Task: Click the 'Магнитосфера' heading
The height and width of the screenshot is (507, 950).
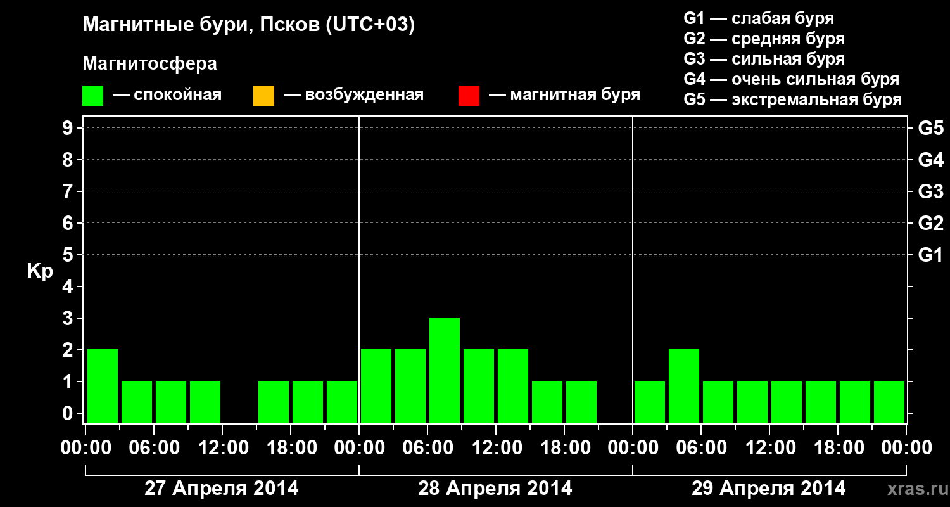Action: 150,64
